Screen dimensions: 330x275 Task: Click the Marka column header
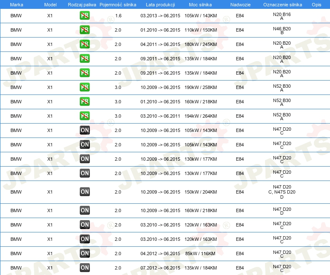[16, 5]
